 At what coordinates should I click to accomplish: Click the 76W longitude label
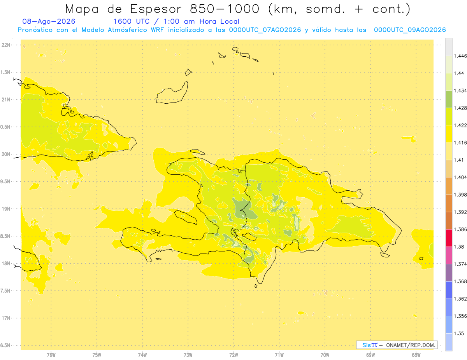[x=51, y=355]
